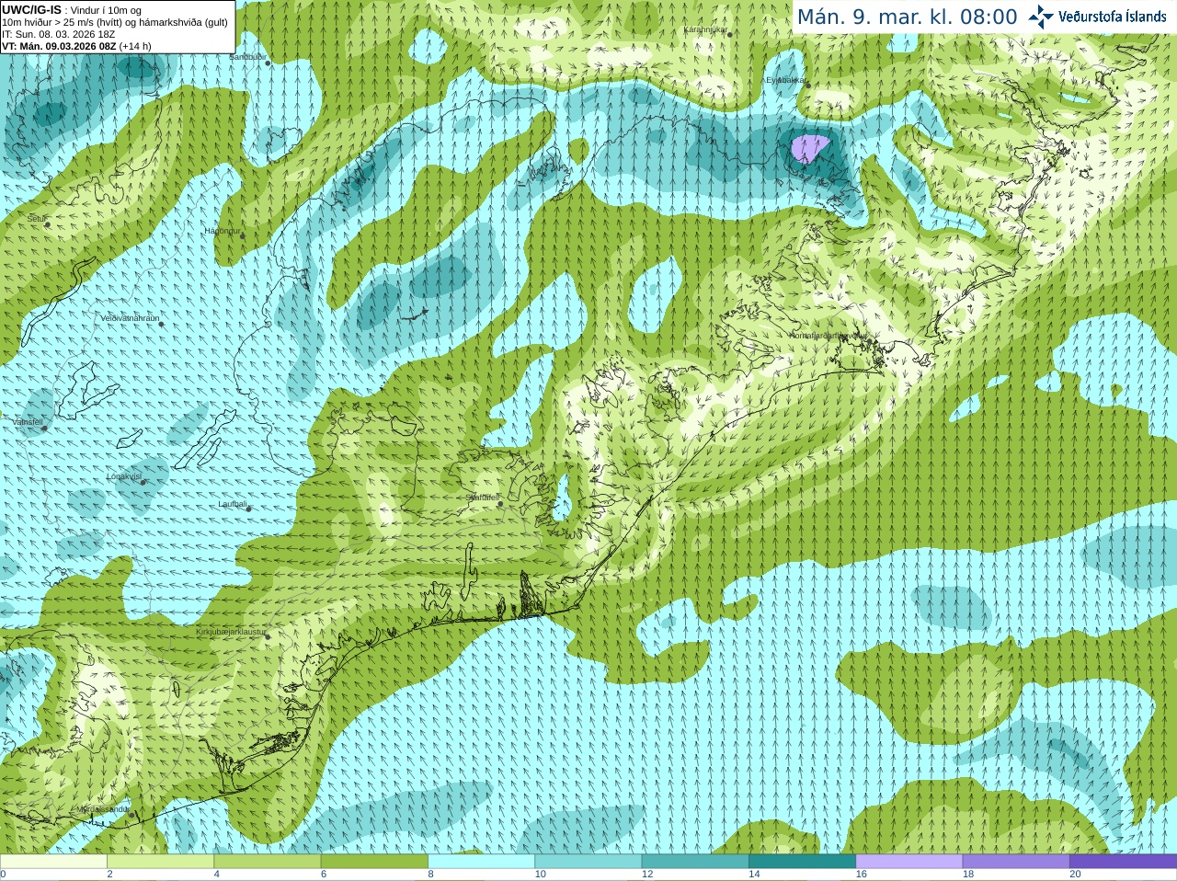Select the 18–20 m/s purple legend swatch
Screen dimensions: 1177x881
point(1015,861)
